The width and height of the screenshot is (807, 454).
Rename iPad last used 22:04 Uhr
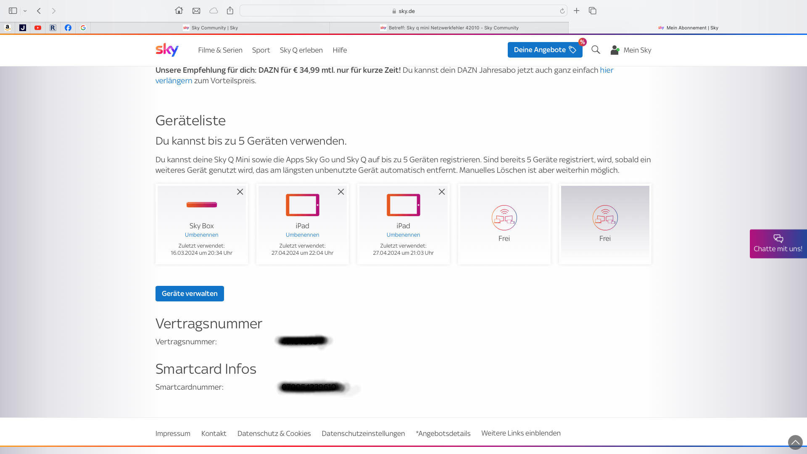[x=302, y=235]
